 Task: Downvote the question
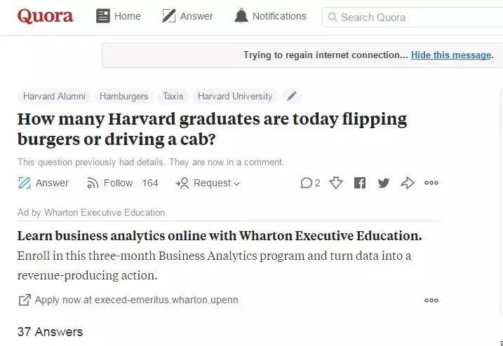[x=336, y=183]
